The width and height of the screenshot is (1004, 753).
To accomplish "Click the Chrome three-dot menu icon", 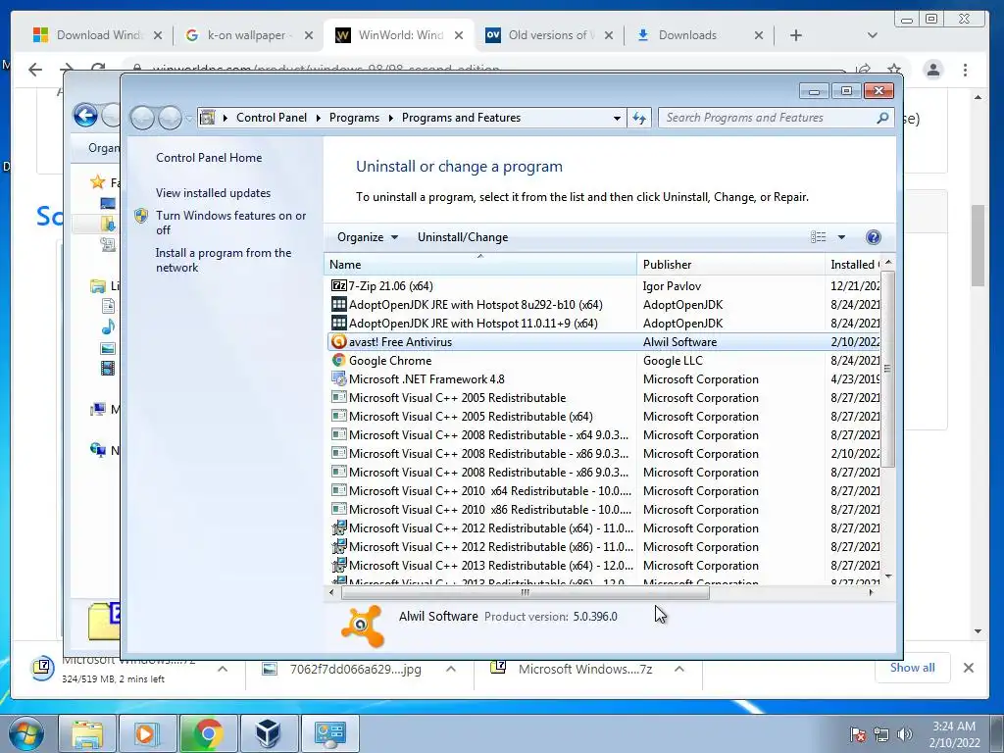I will (965, 70).
